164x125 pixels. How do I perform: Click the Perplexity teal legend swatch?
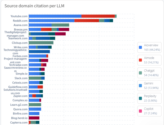pos(140,98)
